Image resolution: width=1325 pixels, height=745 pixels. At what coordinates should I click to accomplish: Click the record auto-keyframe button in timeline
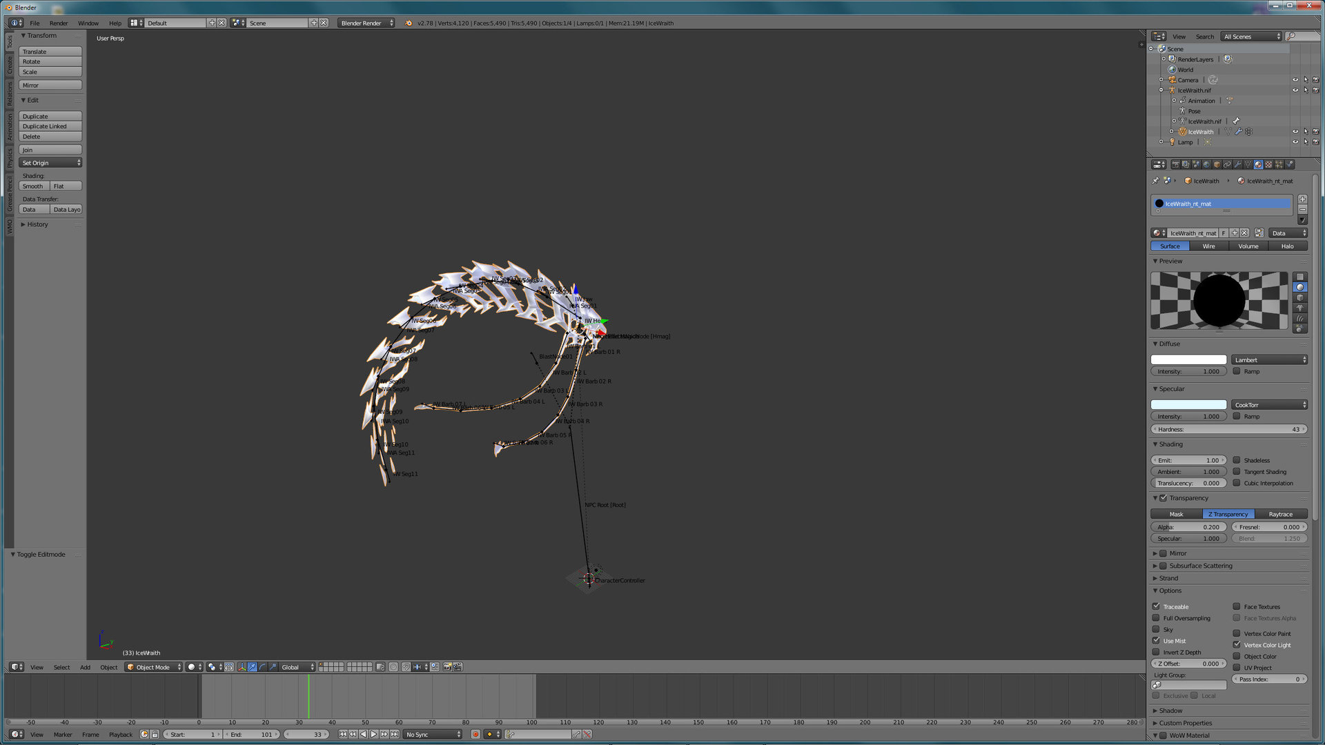(475, 734)
